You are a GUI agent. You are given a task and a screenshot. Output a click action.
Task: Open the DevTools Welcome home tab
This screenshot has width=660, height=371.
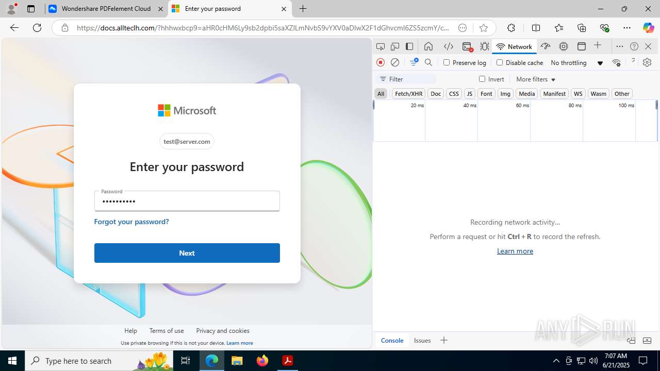[x=428, y=46]
